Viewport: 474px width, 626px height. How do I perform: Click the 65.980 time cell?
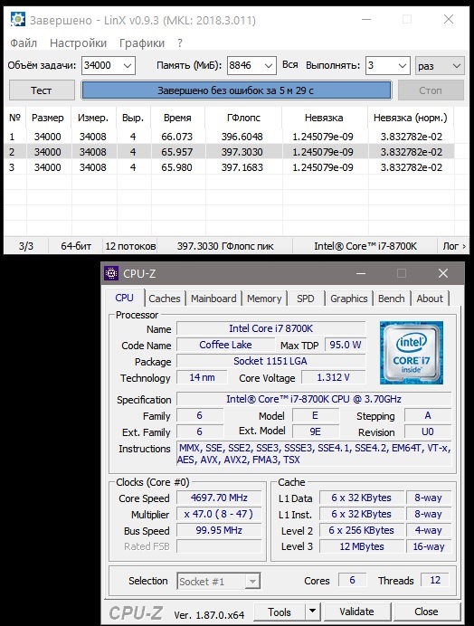176,167
